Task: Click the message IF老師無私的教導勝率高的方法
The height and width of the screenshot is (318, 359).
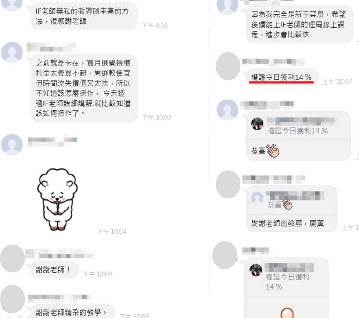Action: pyautogui.click(x=84, y=16)
